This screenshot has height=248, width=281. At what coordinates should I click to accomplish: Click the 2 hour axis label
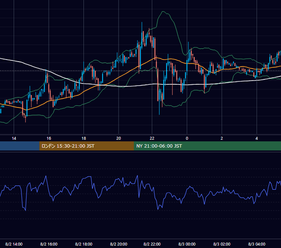click(221, 138)
